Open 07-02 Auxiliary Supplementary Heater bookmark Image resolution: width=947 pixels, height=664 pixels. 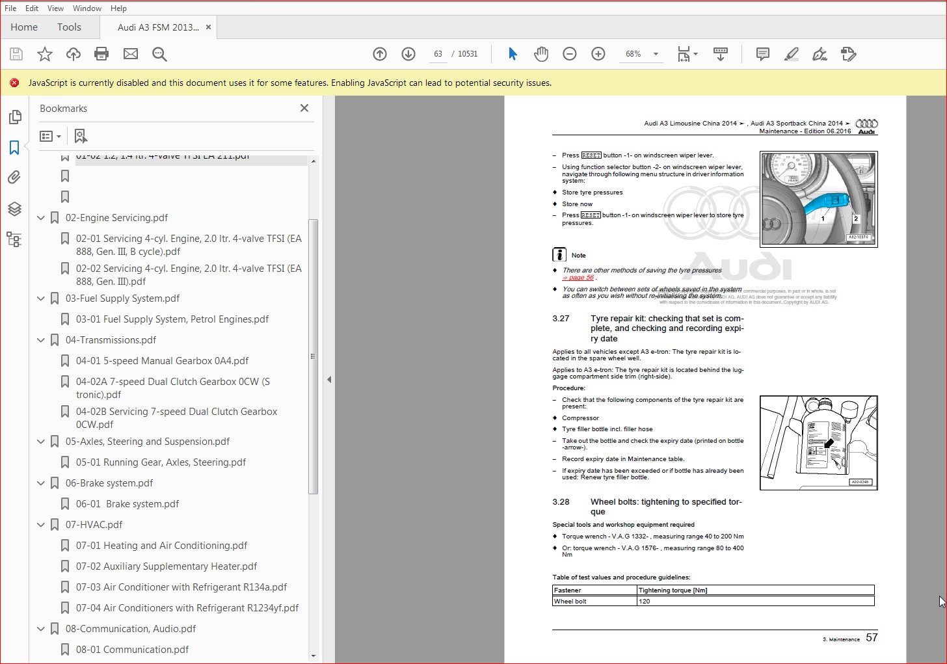[x=167, y=566]
